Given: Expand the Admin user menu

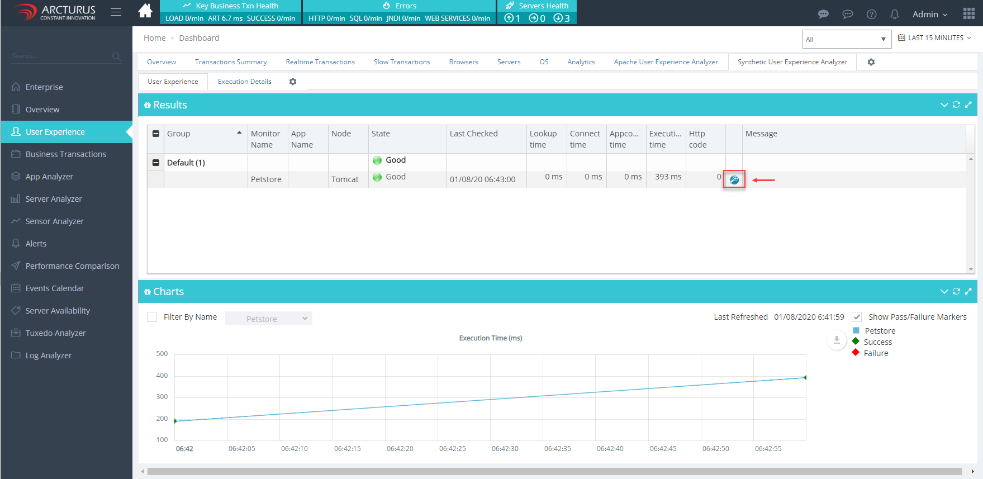Looking at the screenshot, I should pos(929,15).
